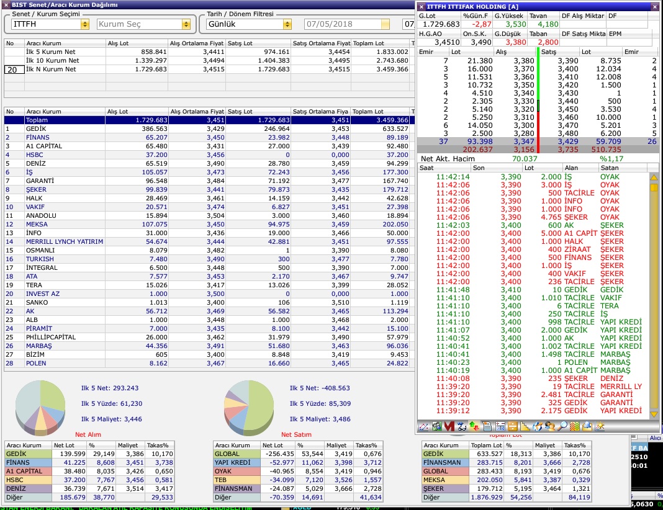Click the magnifying glass search icon

pyautogui.click(x=562, y=427)
